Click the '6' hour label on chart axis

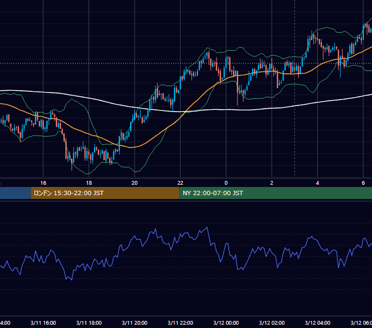363,183
